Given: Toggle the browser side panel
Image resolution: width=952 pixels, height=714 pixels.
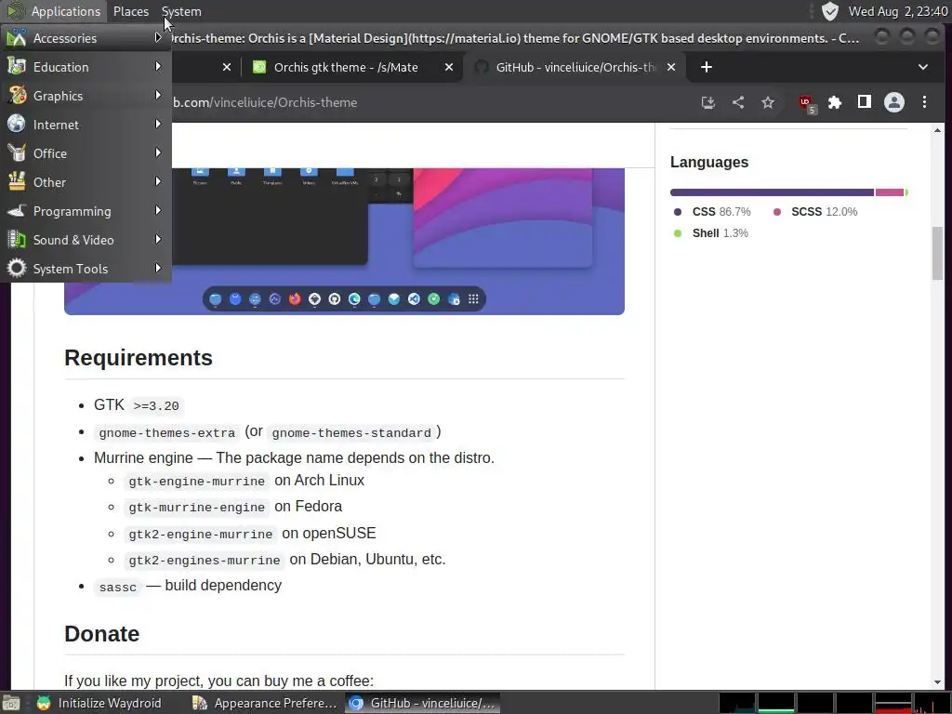Looking at the screenshot, I should pyautogui.click(x=864, y=102).
